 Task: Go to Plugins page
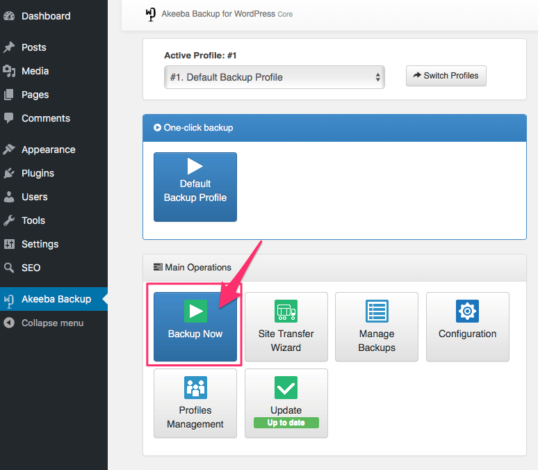click(x=38, y=173)
